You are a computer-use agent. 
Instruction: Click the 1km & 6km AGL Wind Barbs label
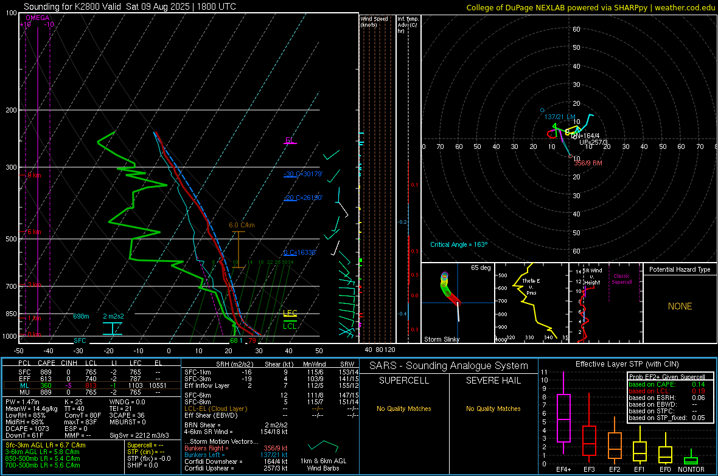point(323,464)
